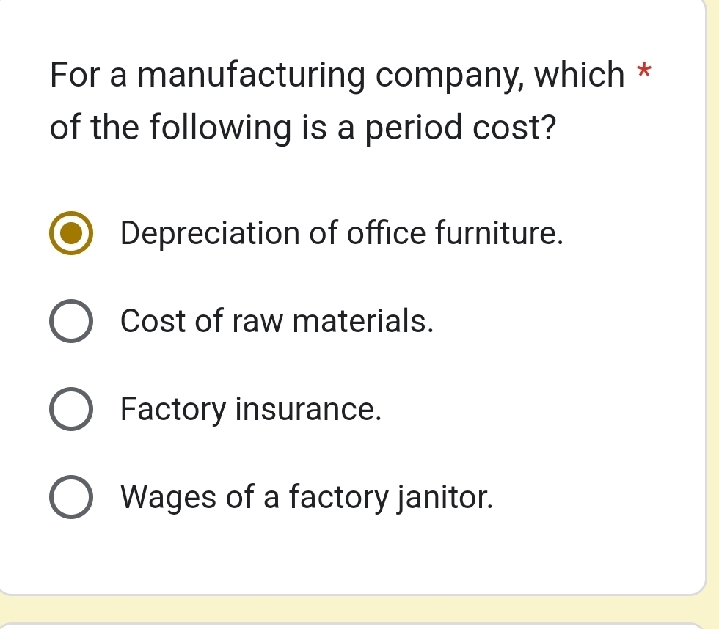Choose the 'Cost of raw materials' radio button
This screenshot has width=719, height=629.
71,321
